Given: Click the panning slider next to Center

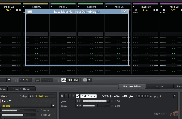Looking at the screenshot, I should click(18, 110).
